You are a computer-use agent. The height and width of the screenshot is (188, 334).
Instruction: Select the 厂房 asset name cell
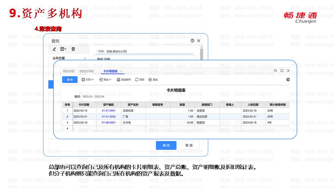(133, 117)
